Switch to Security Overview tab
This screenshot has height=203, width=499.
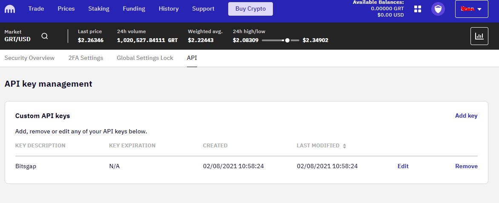click(x=29, y=58)
